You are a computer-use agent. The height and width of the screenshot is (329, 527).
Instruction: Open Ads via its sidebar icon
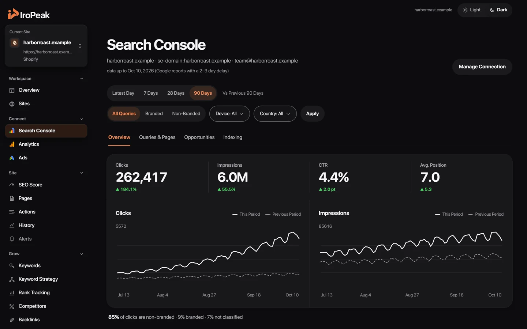click(12, 158)
